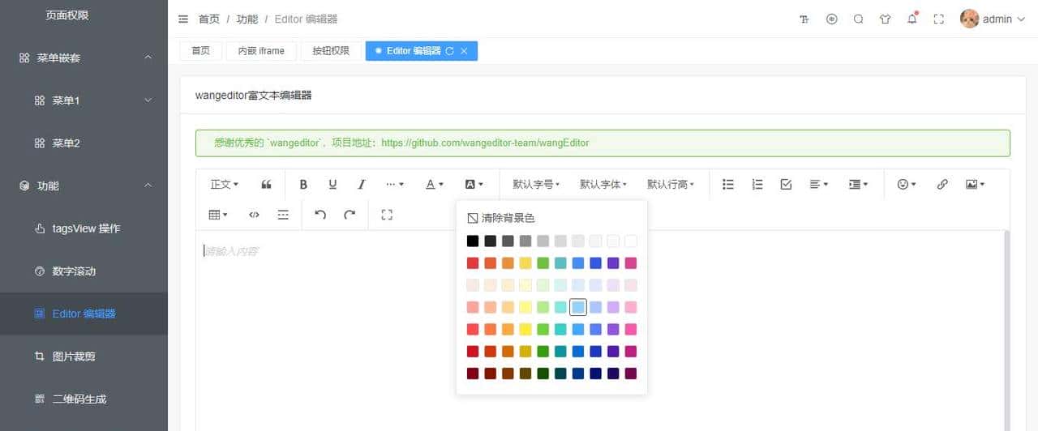Viewport: 1038px width, 431px height.
Task: Open the 默认字体 font family dropdown
Action: [603, 185]
